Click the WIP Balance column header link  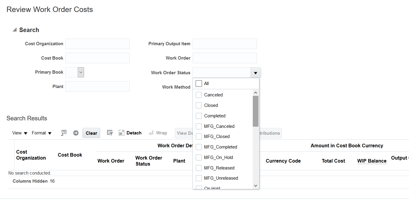point(372,161)
